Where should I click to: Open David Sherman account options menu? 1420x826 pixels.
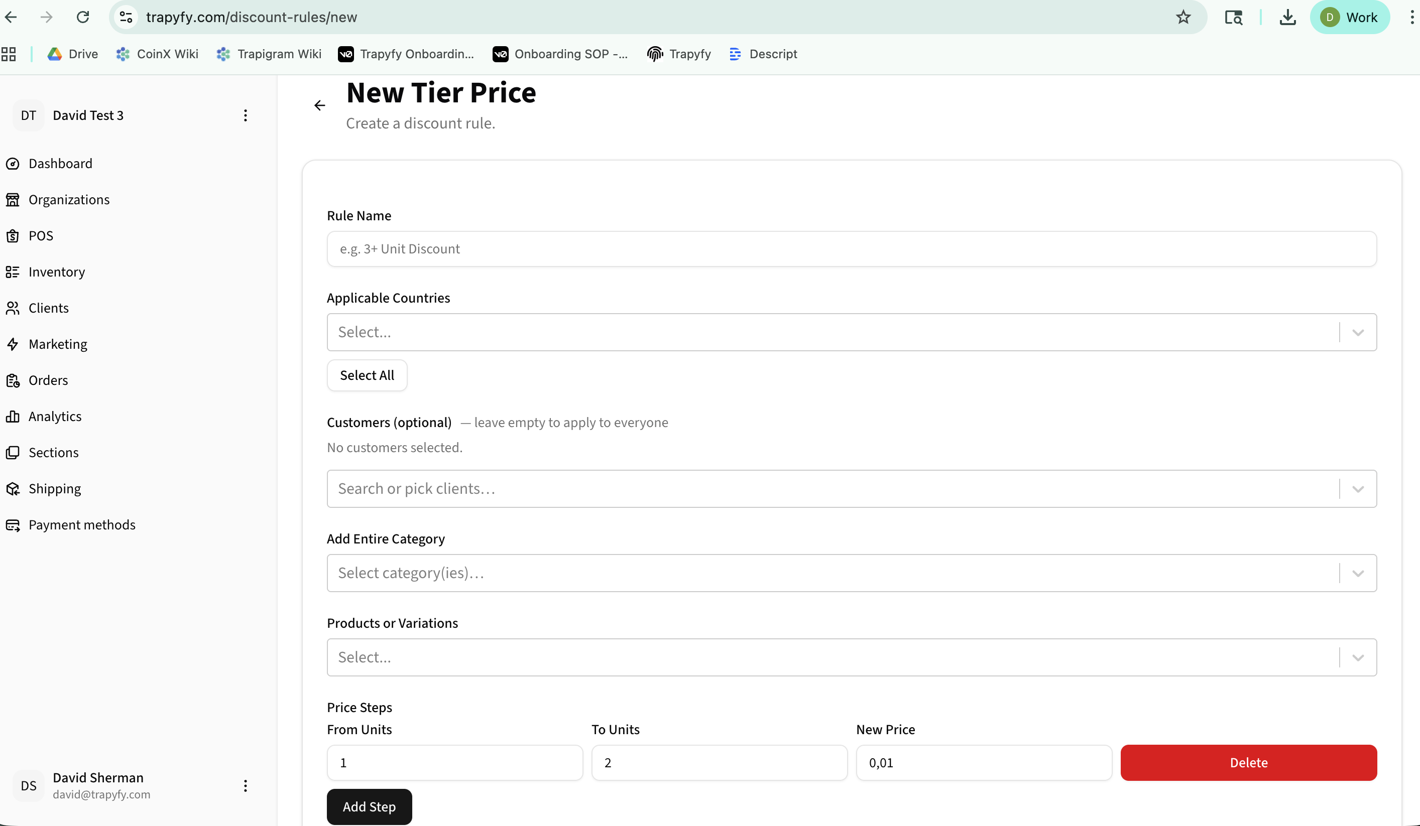(245, 785)
